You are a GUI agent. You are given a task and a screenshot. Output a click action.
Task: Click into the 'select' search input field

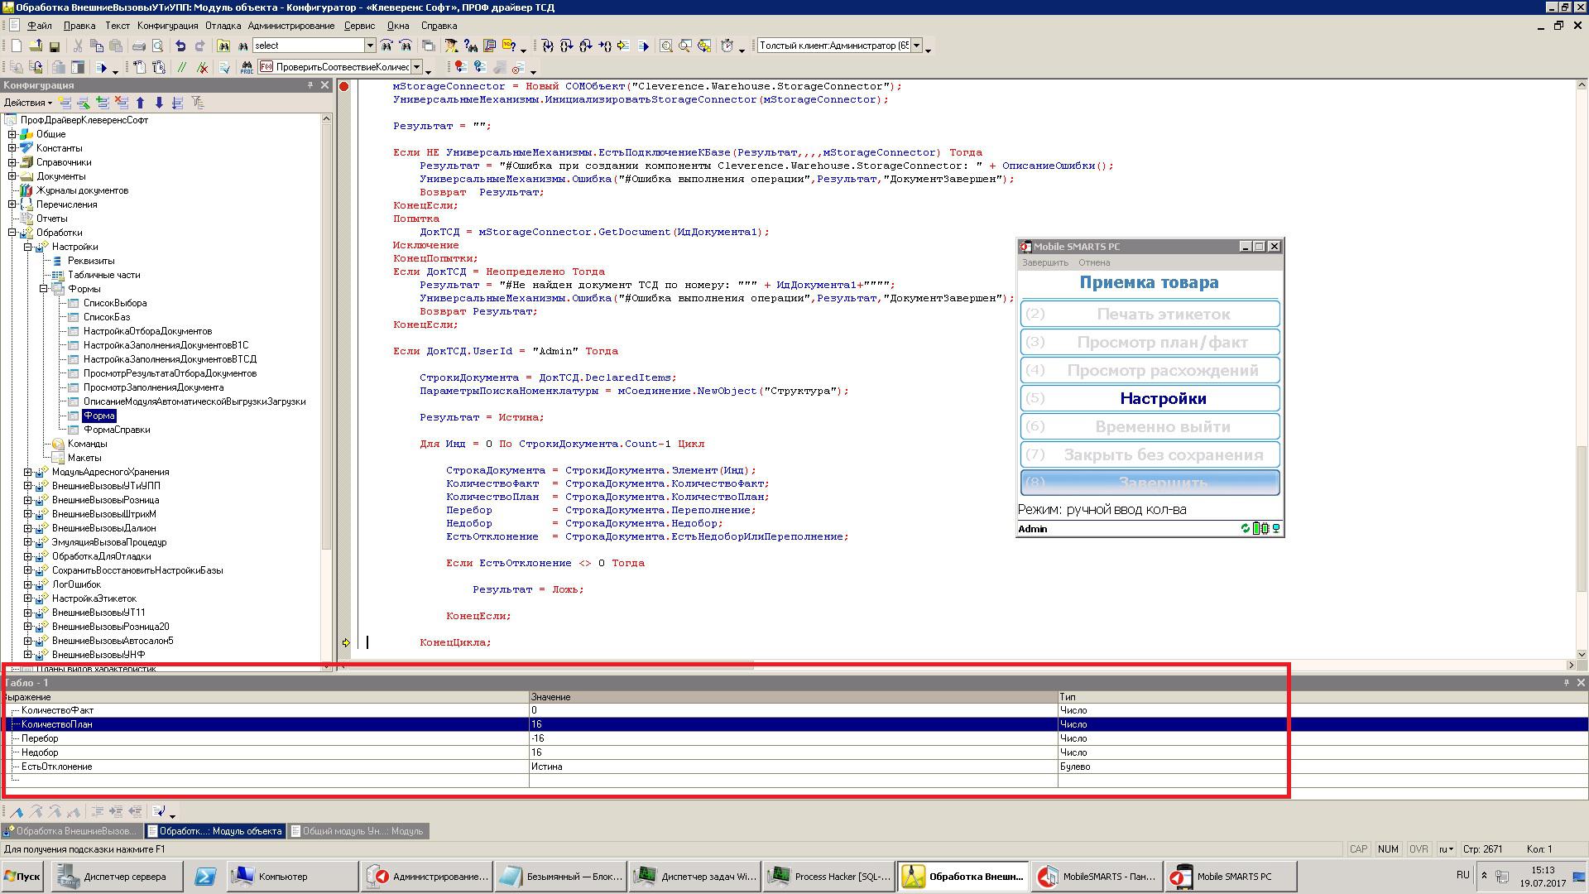point(308,46)
